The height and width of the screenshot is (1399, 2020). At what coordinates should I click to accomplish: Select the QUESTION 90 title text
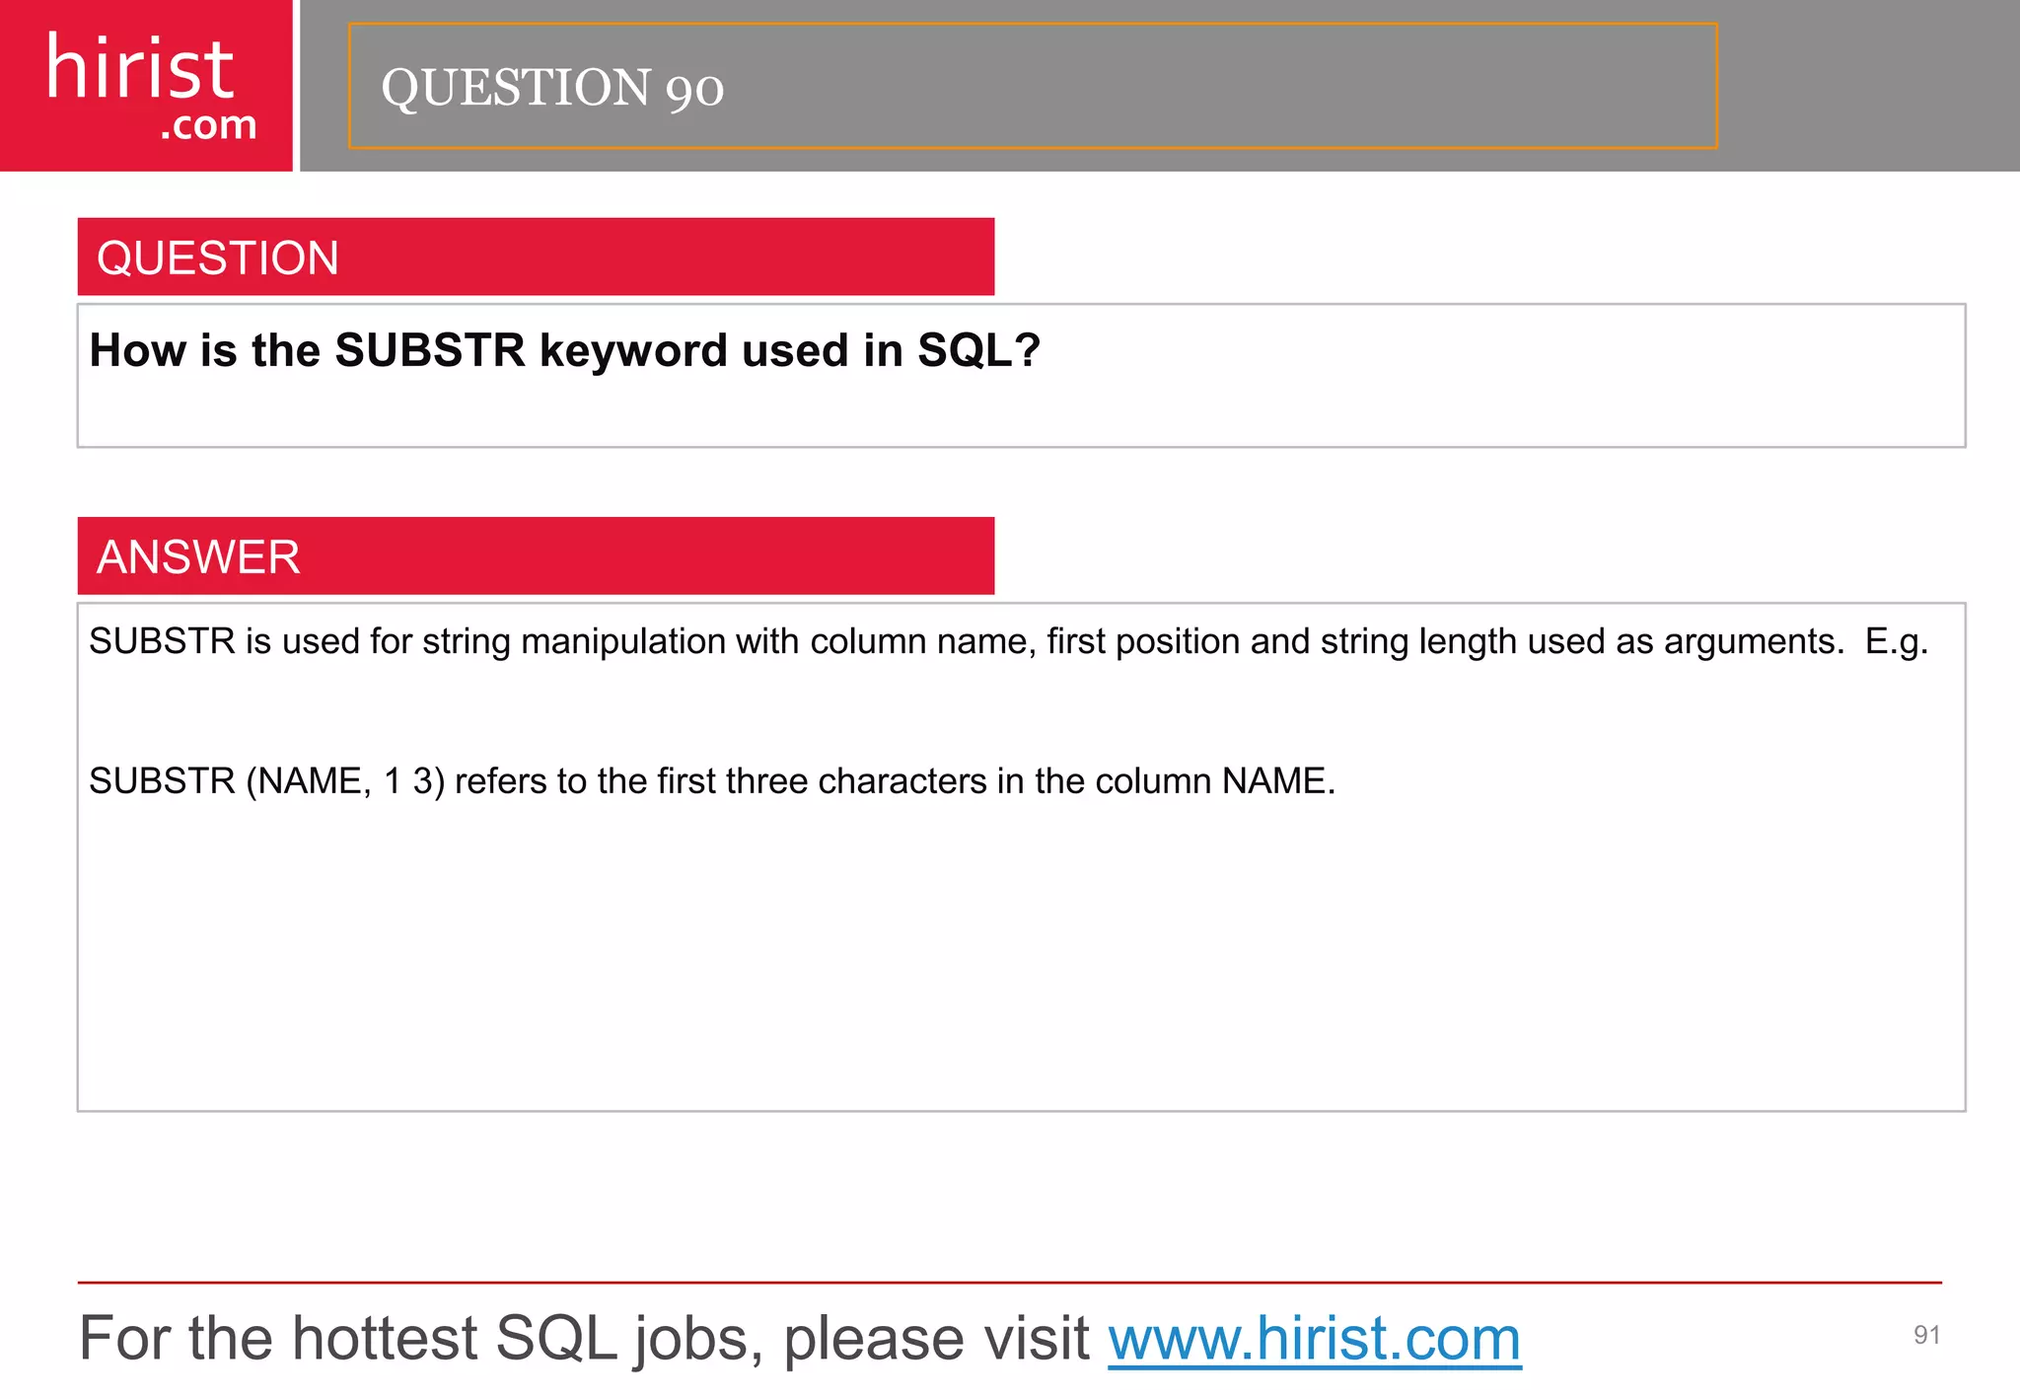(552, 88)
